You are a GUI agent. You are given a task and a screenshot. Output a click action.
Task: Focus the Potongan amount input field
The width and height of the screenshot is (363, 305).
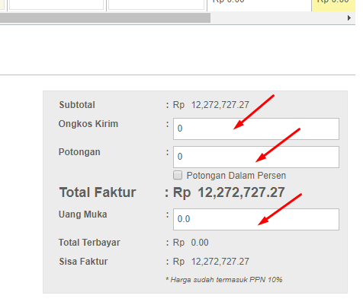pyautogui.click(x=256, y=157)
